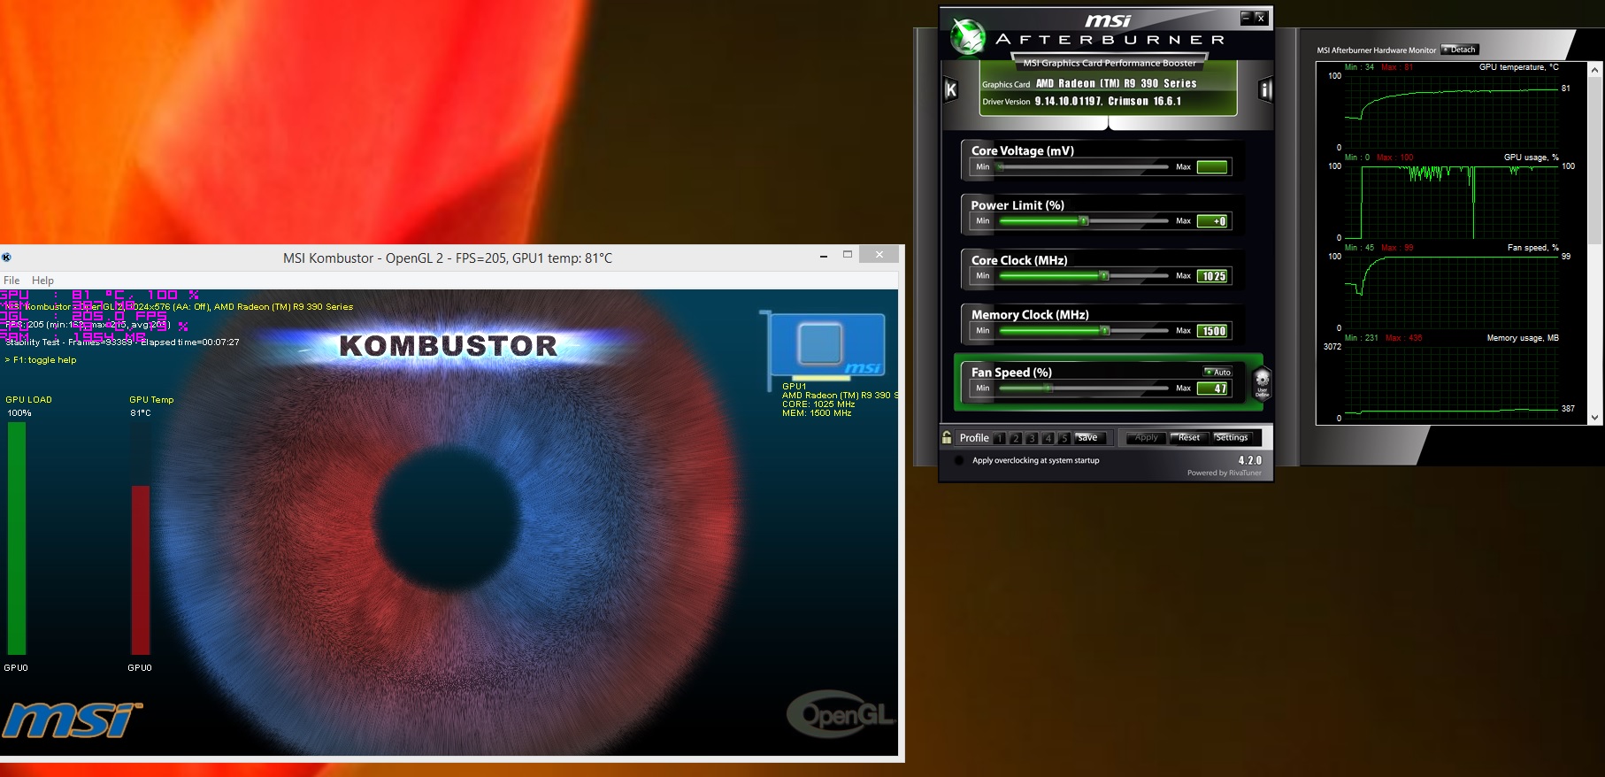This screenshot has height=777, width=1605.
Task: Click the Power Limit +0 value field
Action: pos(1212,221)
